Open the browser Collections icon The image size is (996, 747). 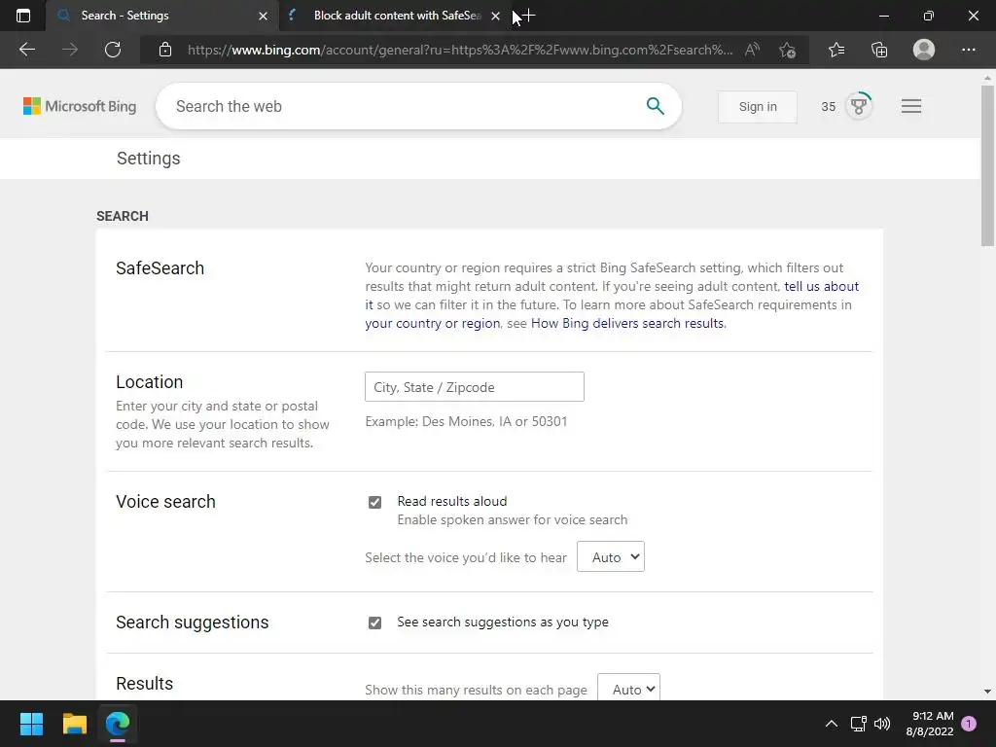tap(879, 50)
